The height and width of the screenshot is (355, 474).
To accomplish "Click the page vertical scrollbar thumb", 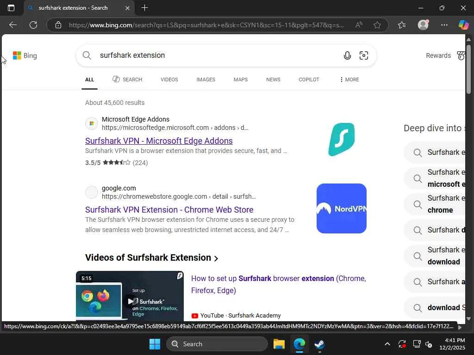I will coord(468,69).
